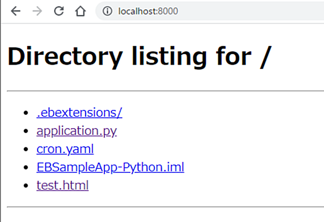This screenshot has height=222, width=324.
Task: Click the greyed forward navigation arrow
Action: pyautogui.click(x=38, y=11)
